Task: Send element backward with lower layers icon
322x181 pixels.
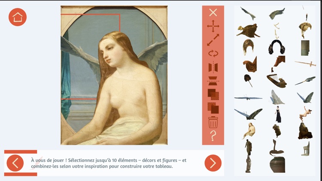Action: pyautogui.click(x=213, y=108)
